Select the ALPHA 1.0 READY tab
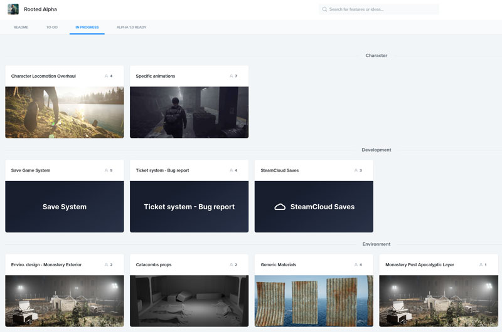Image resolution: width=502 pixels, height=332 pixels. 131,28
